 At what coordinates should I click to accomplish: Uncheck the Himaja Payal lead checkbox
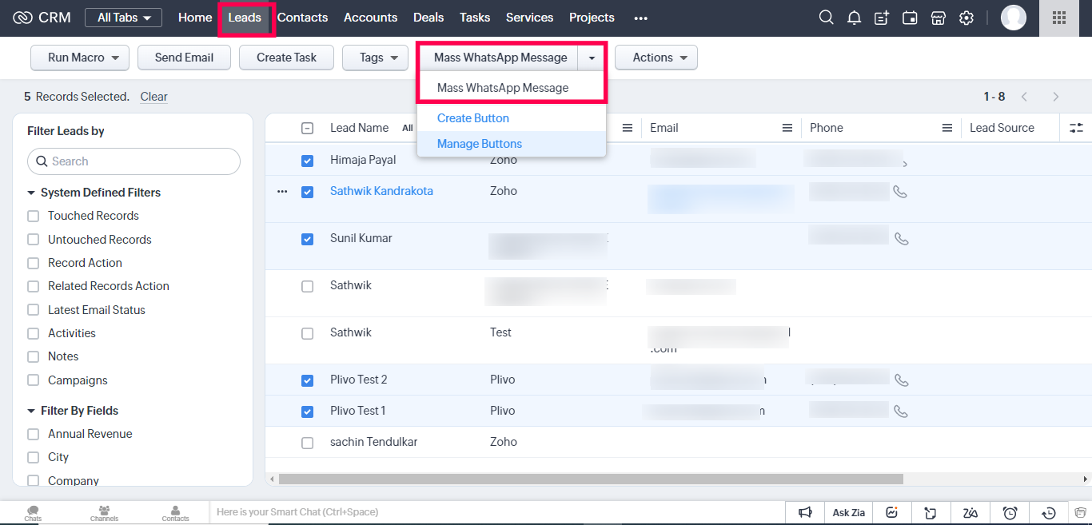click(308, 161)
